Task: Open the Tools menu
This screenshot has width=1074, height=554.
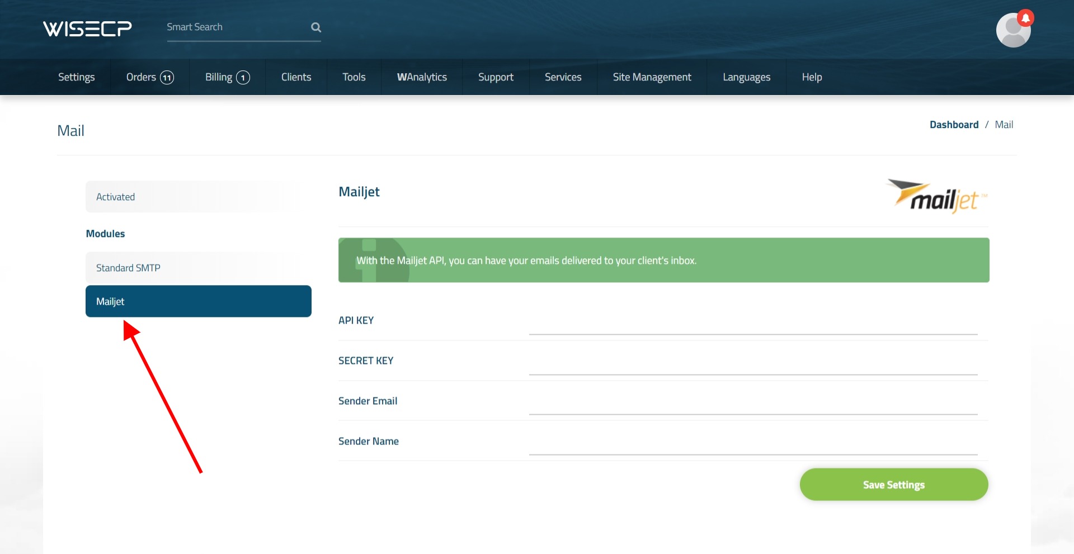Action: click(x=354, y=77)
